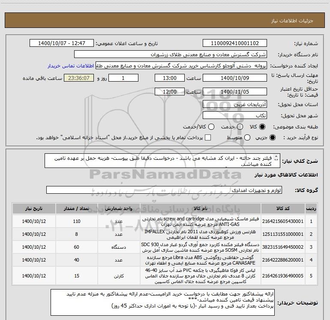Click the validity hour field 12:00
The height and width of the screenshot is (320, 330).
point(170,91)
